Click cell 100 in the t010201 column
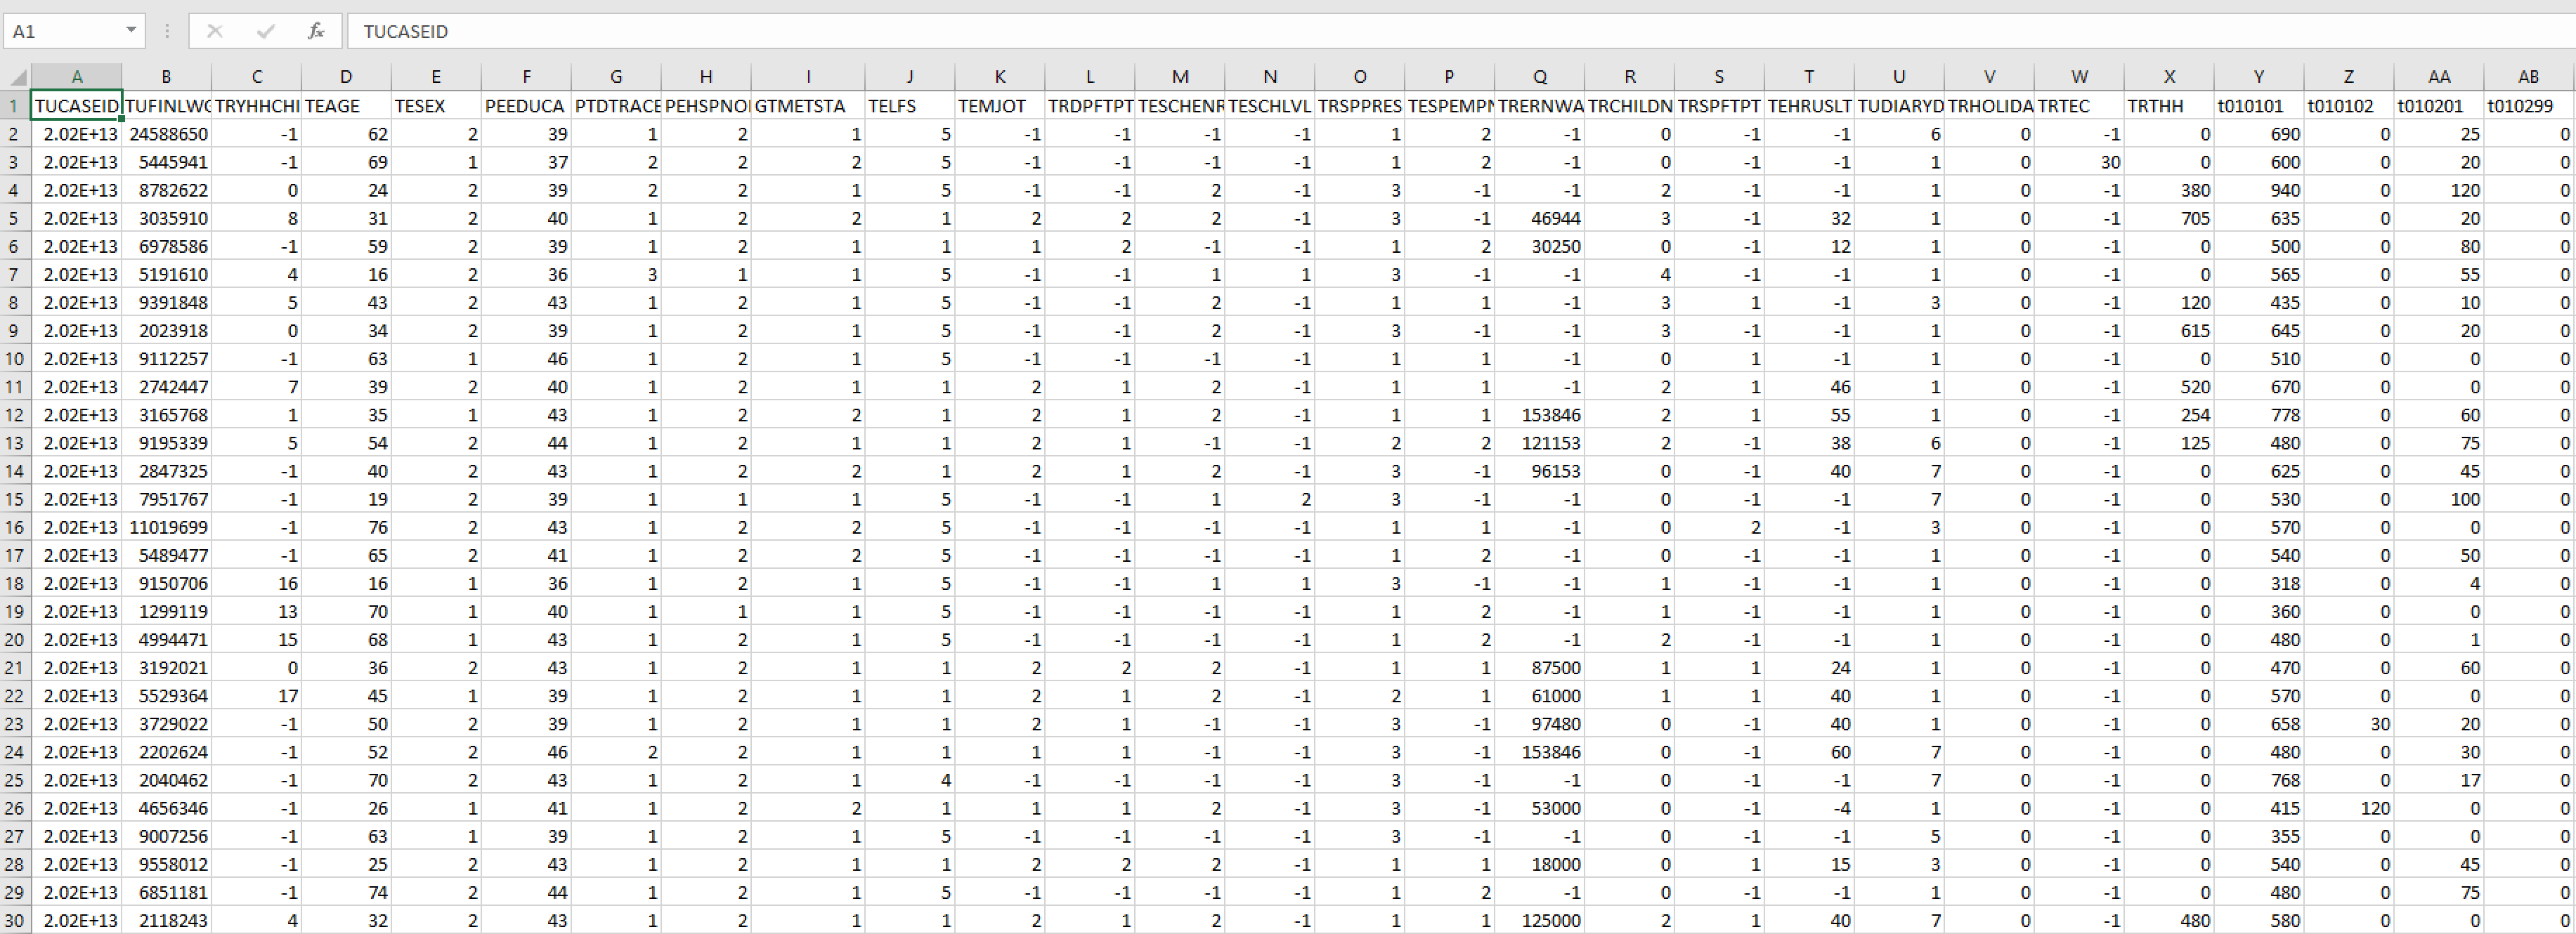 tap(2439, 499)
